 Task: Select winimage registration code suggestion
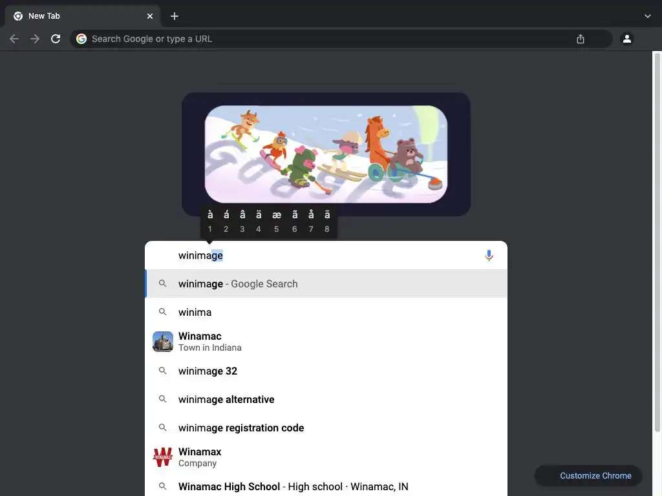click(x=326, y=428)
